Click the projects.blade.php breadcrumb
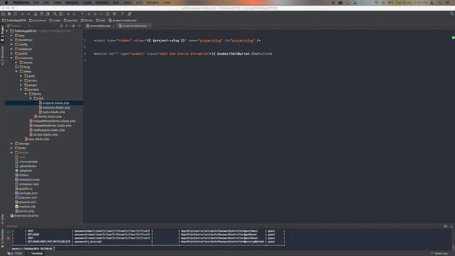This screenshot has height=256, width=455. coord(122,21)
